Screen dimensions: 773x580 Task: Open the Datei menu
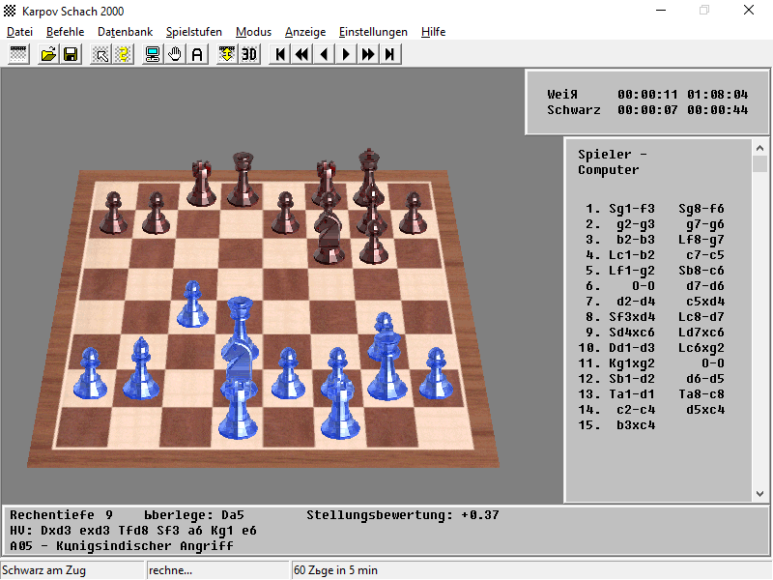click(19, 32)
